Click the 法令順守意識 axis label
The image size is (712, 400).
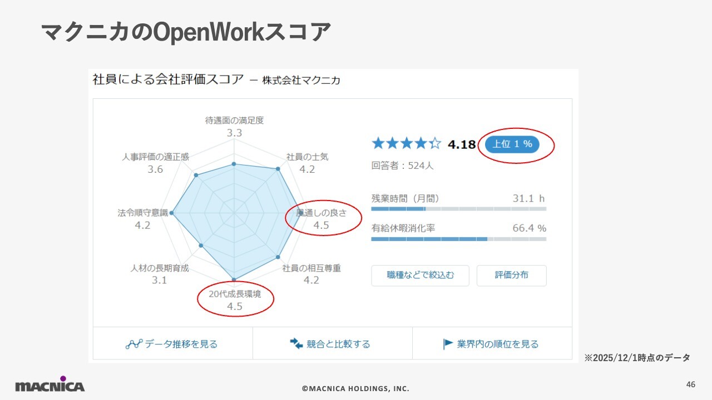pyautogui.click(x=142, y=213)
